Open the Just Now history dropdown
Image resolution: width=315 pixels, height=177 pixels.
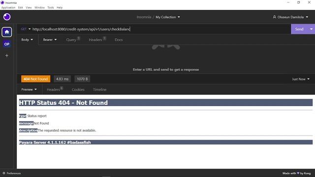coord(301,79)
